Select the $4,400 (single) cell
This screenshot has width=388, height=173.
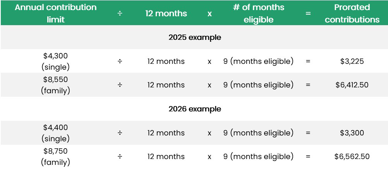55,133
